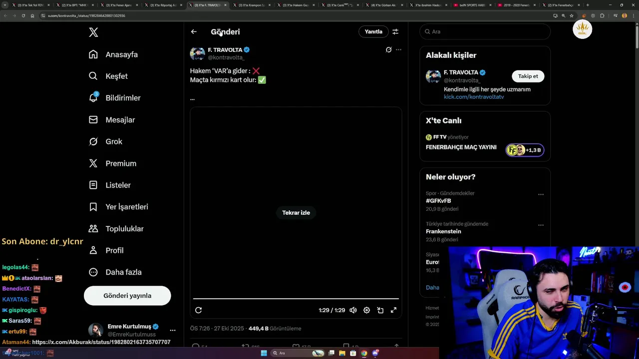Open browser tab search dropdown
639x359 pixels.
(x=5, y=5)
